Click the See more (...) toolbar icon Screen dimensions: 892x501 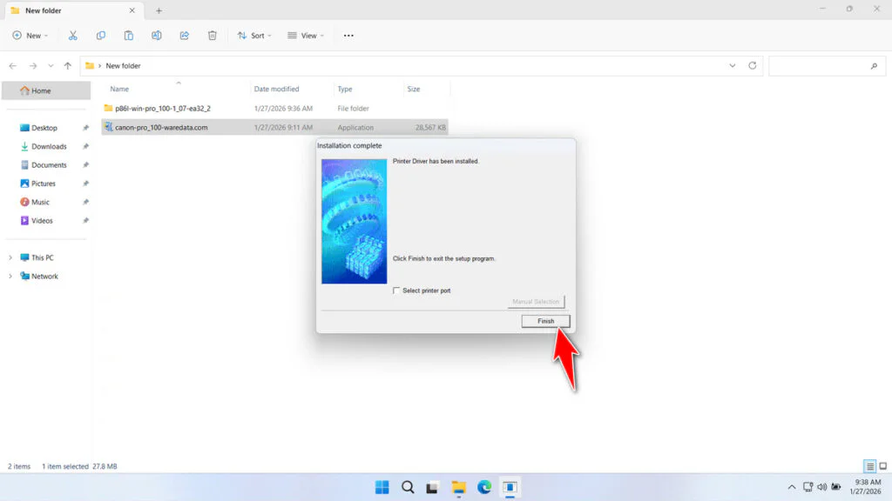pos(348,35)
